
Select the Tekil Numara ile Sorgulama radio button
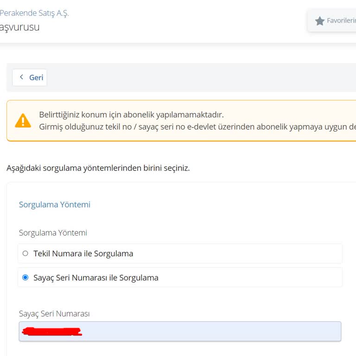(25, 254)
